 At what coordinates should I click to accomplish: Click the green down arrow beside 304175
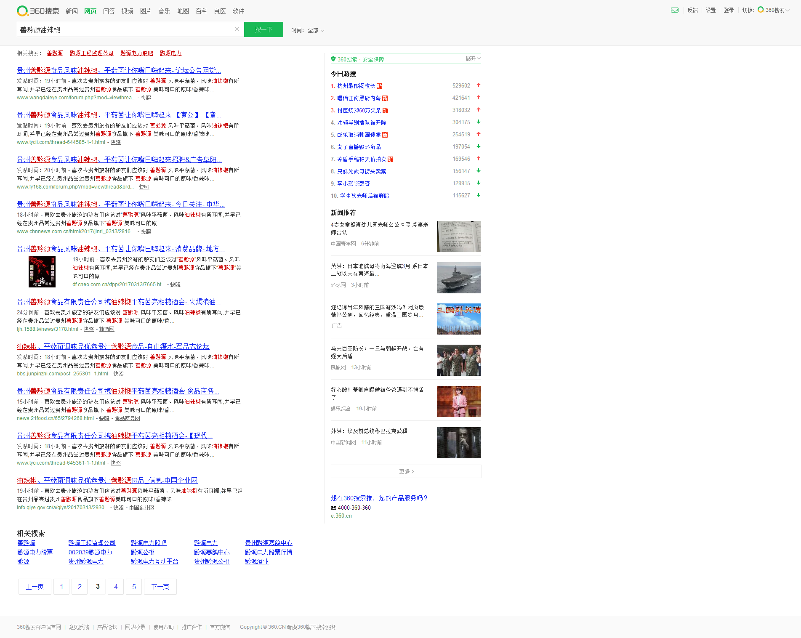(x=479, y=122)
